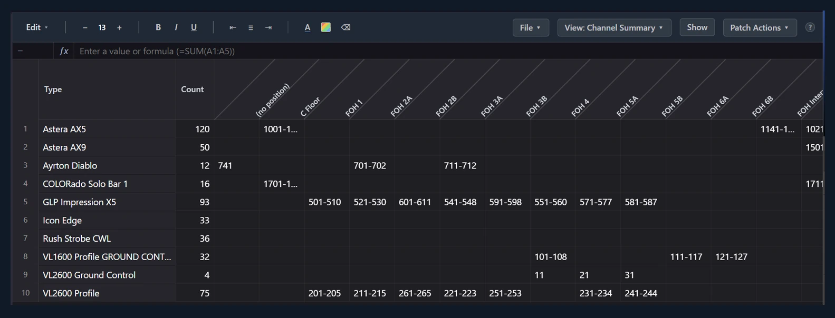The image size is (835, 318).
Task: Align text right
Action: [268, 27]
